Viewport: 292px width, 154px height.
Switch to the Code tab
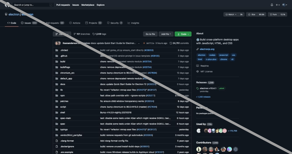(12, 23)
